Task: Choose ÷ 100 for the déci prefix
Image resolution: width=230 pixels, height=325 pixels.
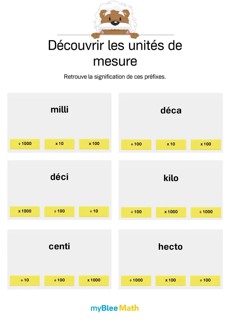Action: pyautogui.click(x=59, y=211)
